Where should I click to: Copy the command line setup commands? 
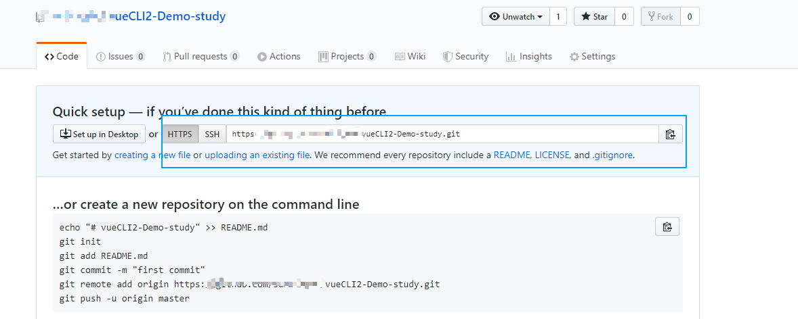pos(667,226)
